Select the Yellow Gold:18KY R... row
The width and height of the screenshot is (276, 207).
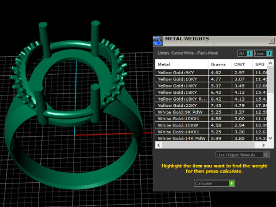(x=211, y=99)
